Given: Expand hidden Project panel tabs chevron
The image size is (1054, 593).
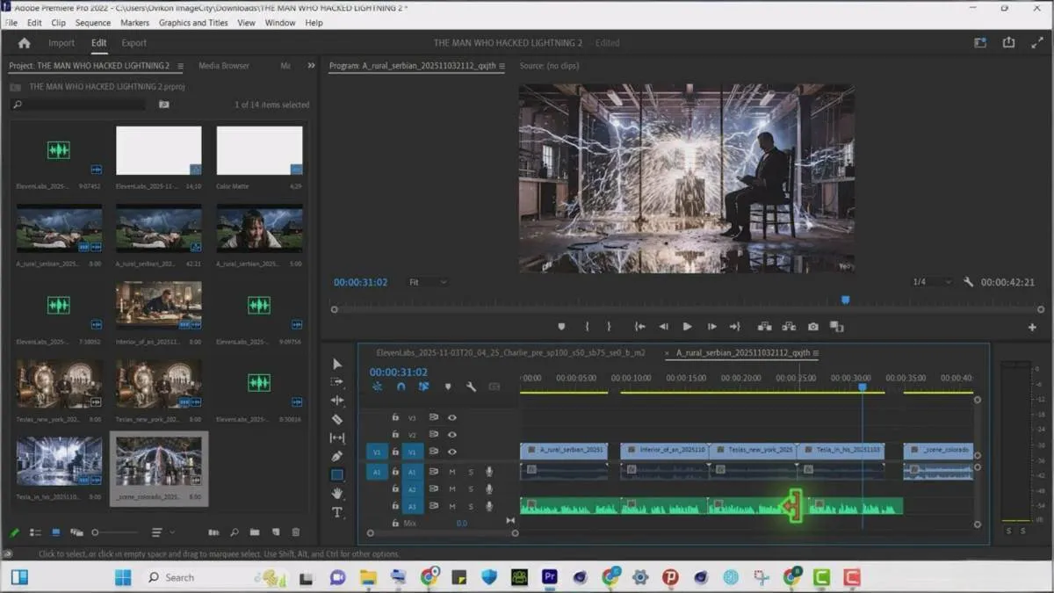Looking at the screenshot, I should click(311, 66).
